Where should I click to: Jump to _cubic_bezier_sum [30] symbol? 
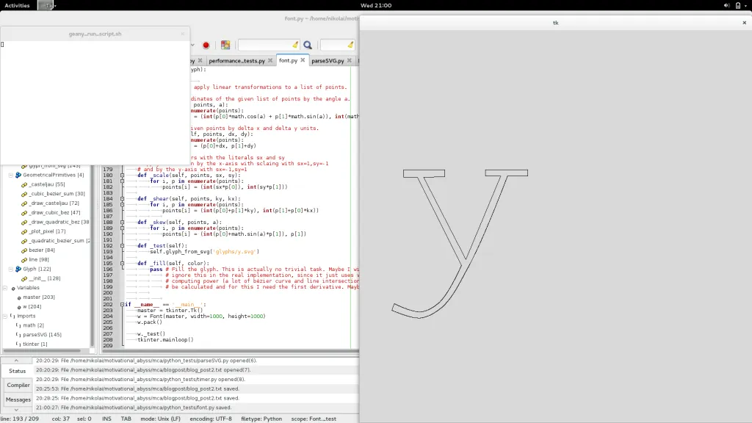[57, 194]
